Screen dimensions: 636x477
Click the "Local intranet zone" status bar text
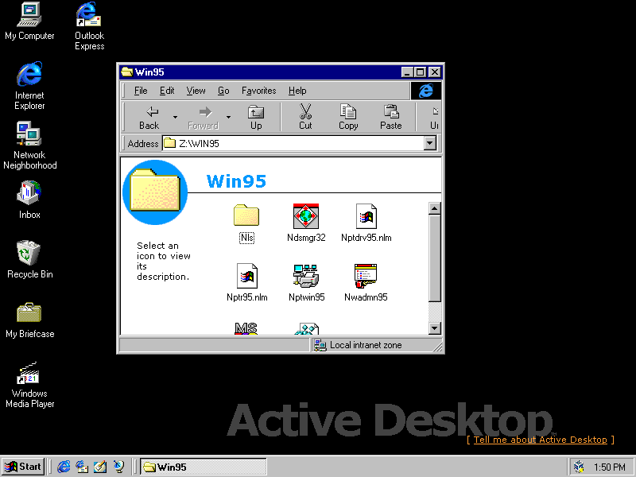click(x=366, y=345)
